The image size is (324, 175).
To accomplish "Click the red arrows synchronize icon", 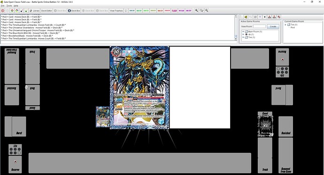I will tap(279, 17).
